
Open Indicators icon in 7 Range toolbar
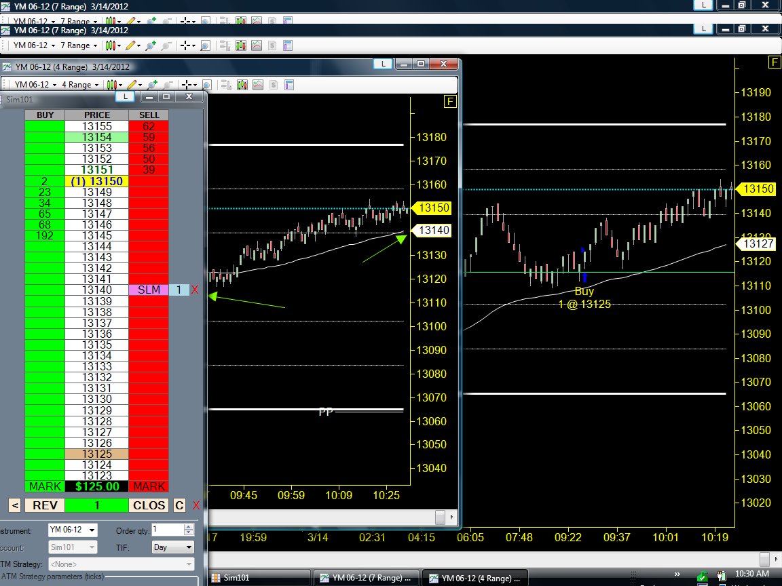pyautogui.click(x=257, y=45)
